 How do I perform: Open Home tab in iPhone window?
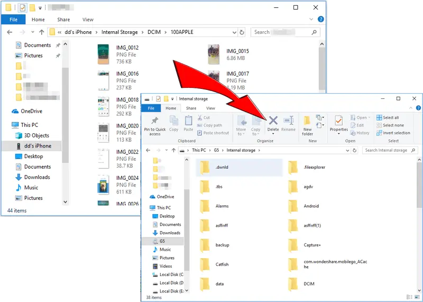(x=38, y=20)
